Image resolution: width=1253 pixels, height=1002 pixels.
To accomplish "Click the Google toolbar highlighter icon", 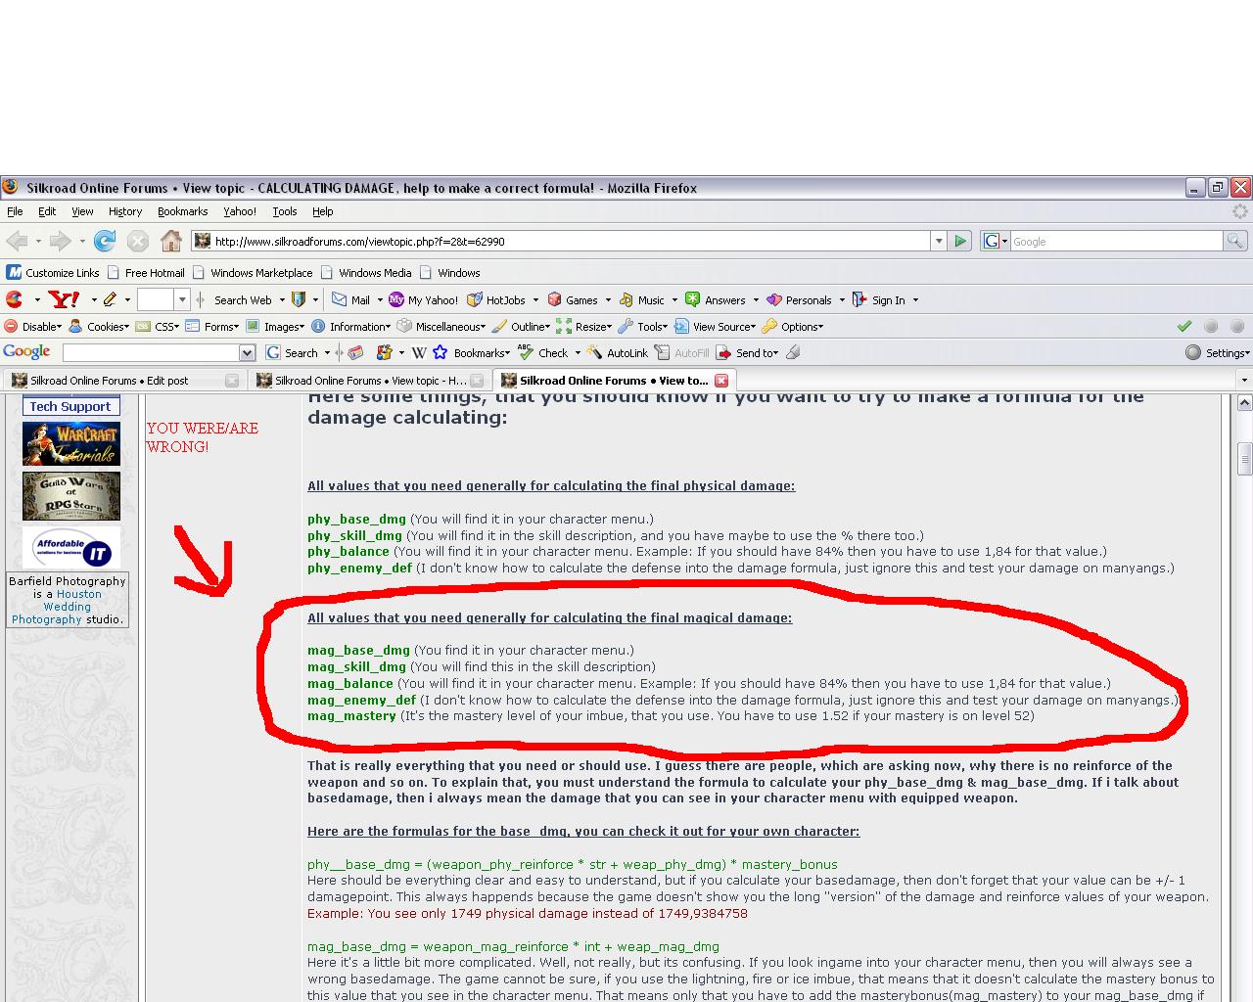I will pos(793,353).
